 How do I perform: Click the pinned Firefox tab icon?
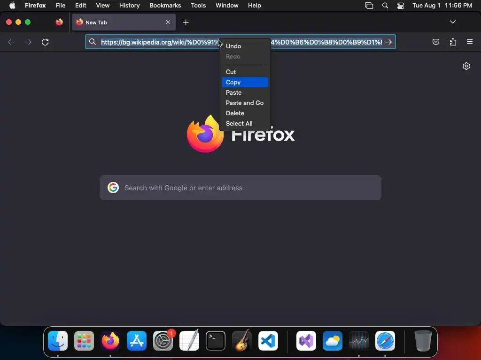tap(59, 22)
